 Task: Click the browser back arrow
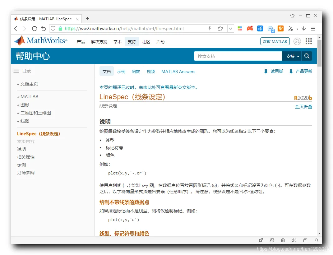pos(16,29)
